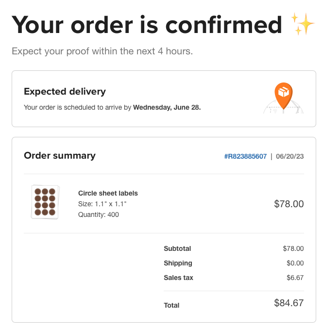
Task: Click the Subtotal label
Action: click(177, 248)
